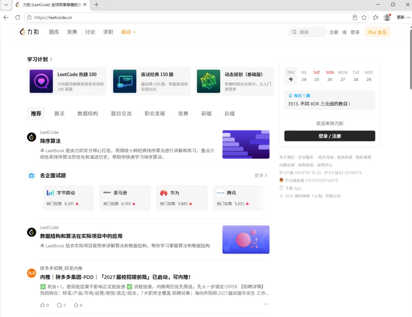Click the 关于我们 footer link
The width and height of the screenshot is (412, 317).
tap(287, 157)
